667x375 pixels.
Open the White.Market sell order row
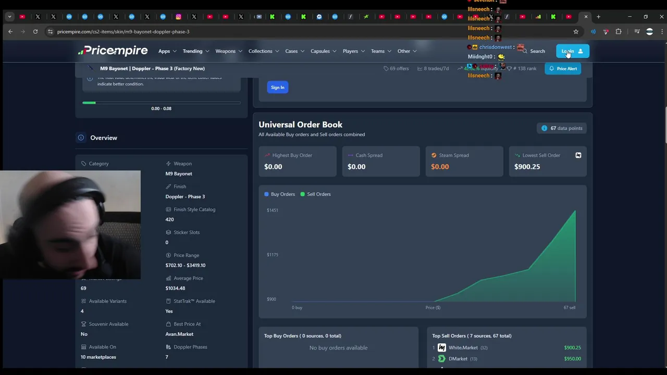click(506, 347)
